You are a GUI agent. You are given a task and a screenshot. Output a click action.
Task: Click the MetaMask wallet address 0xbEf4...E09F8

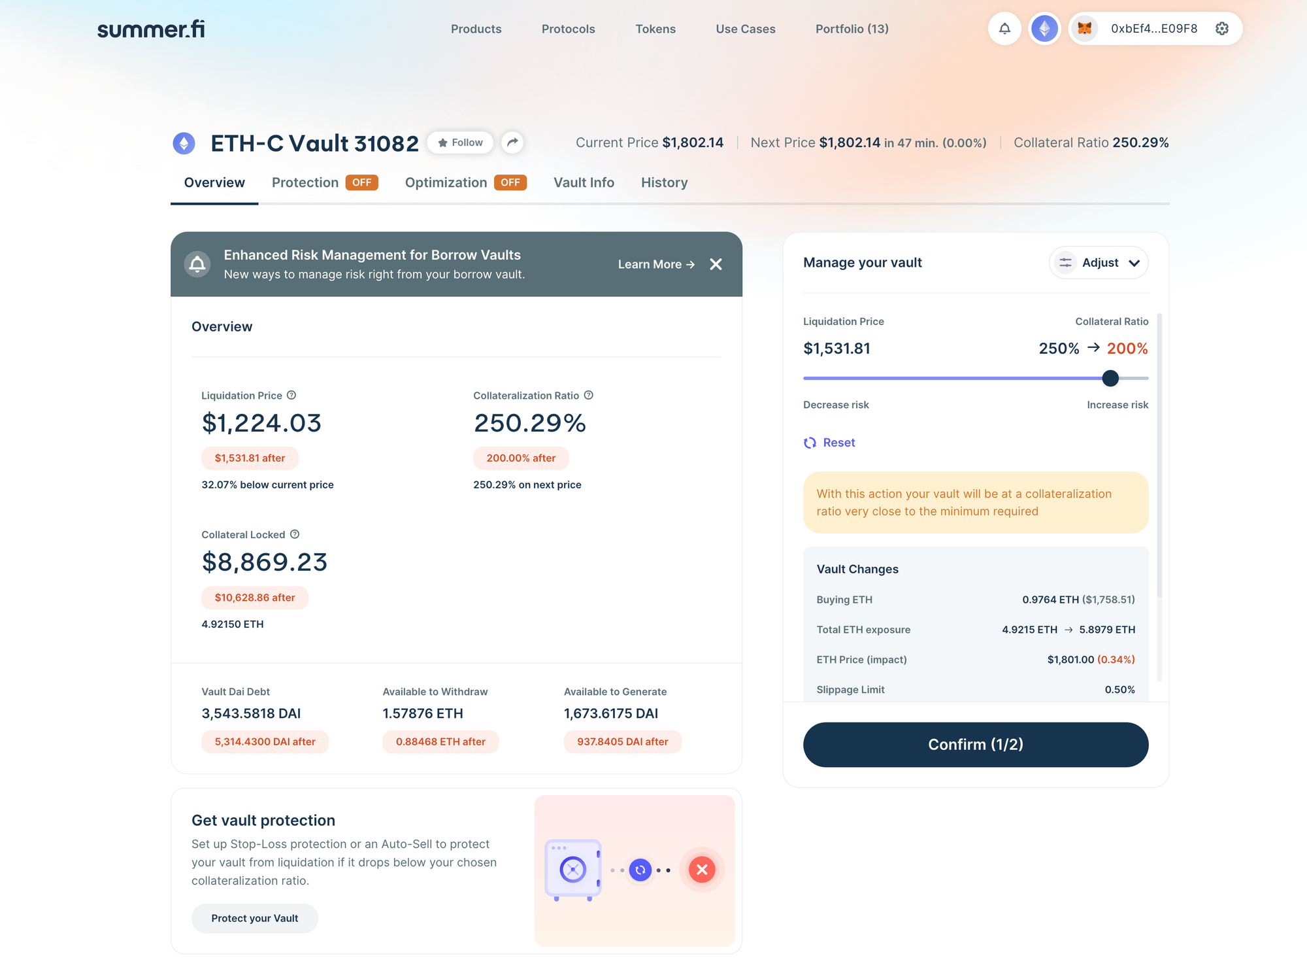pos(1153,29)
